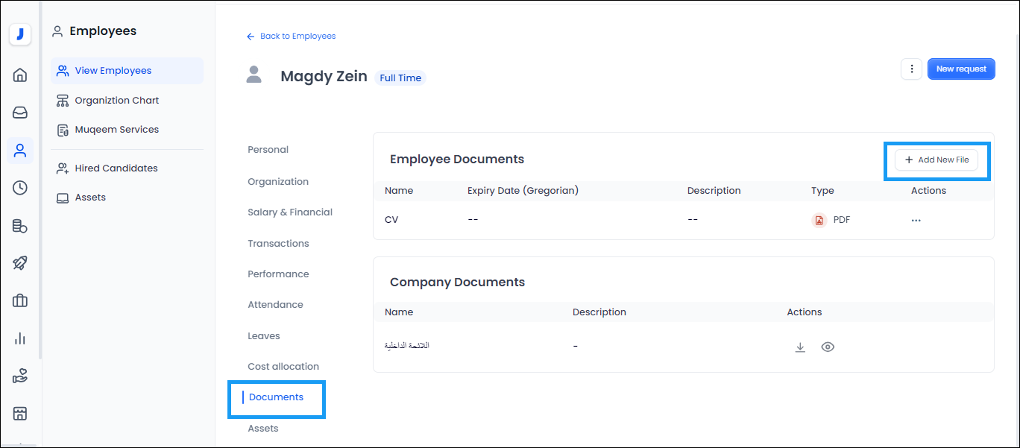1020x448 pixels.
Task: Click the CV document row name
Action: 391,220
